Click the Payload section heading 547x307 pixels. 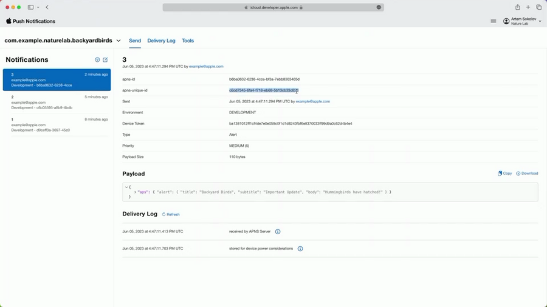click(134, 174)
